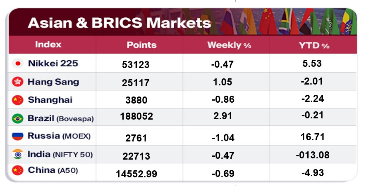This screenshot has height=186, width=371.
Task: Click the Brazil flag icon
Action: [x=17, y=119]
